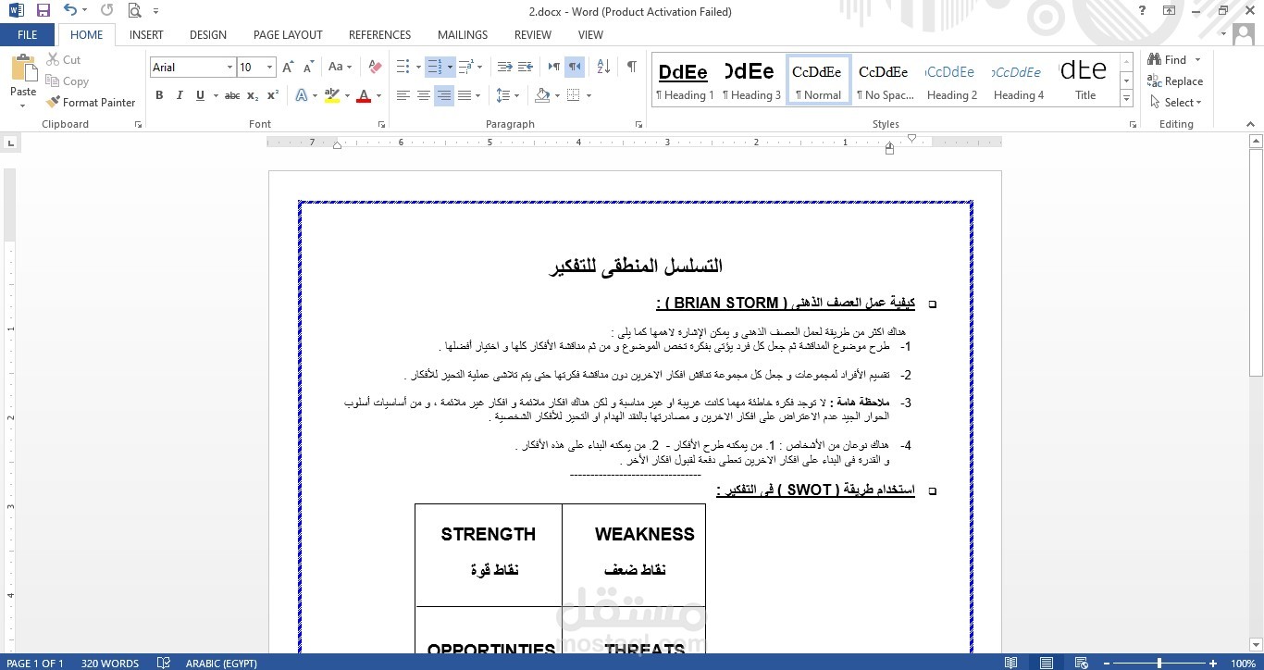Apply the Title style
This screenshot has height=670, width=1264.
pos(1085,80)
